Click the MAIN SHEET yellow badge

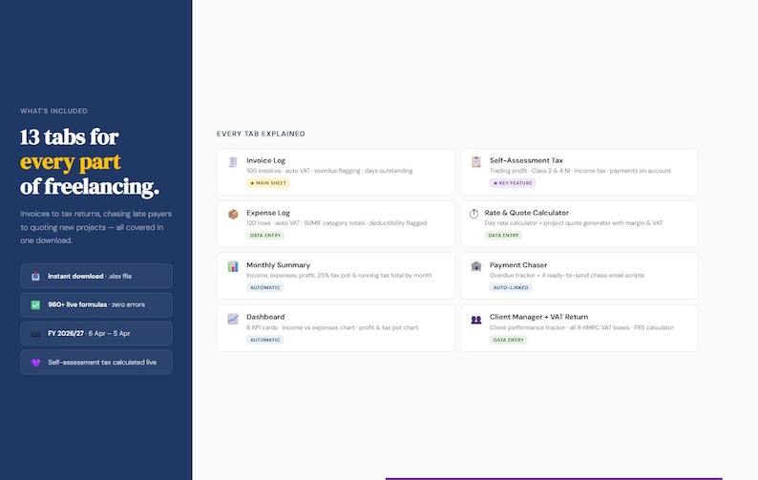click(268, 183)
